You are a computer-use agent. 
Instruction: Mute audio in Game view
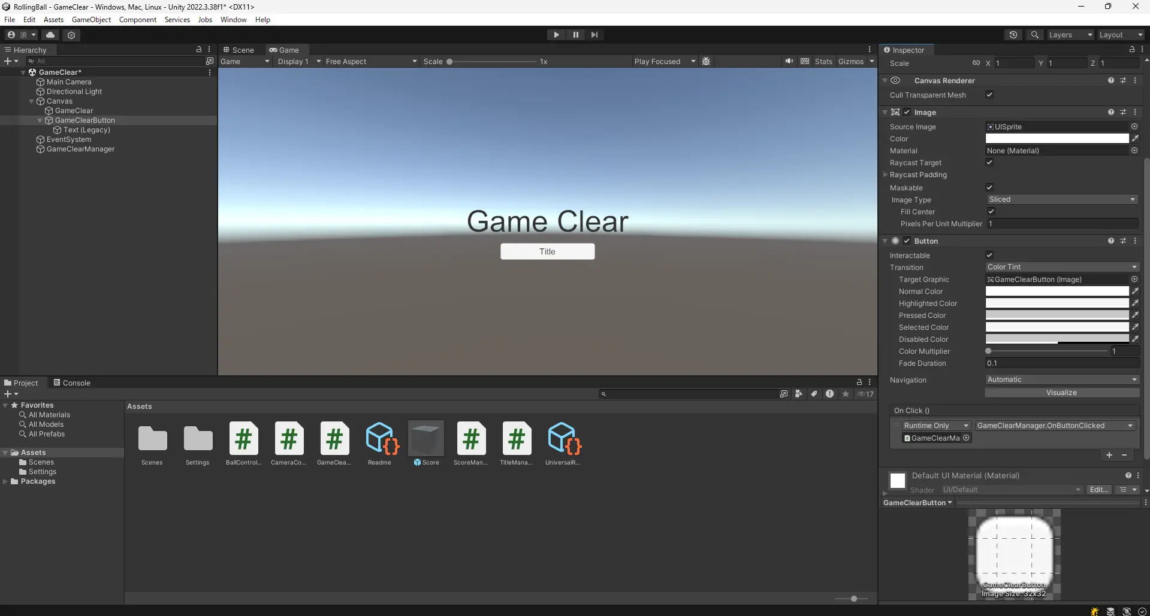click(789, 61)
